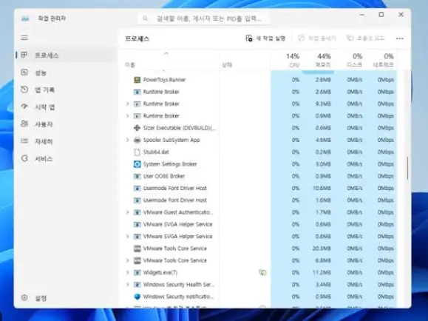
Task: Open the Services (서비스) page
Action: [65, 159]
